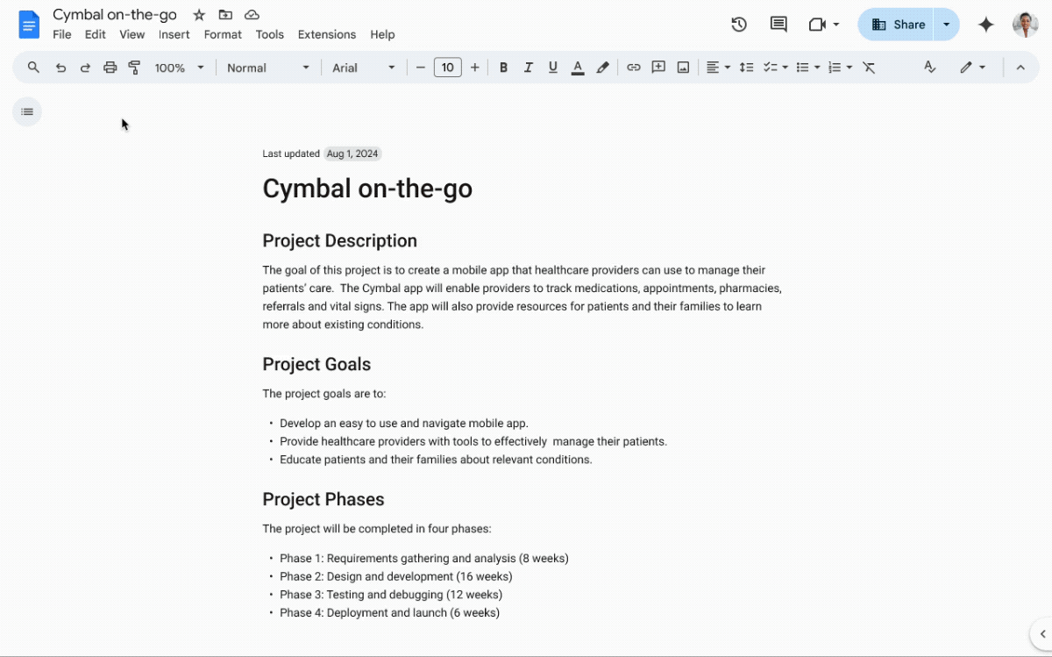Viewport: 1052px width, 657px height.
Task: Click the Share button
Action: [x=896, y=25]
